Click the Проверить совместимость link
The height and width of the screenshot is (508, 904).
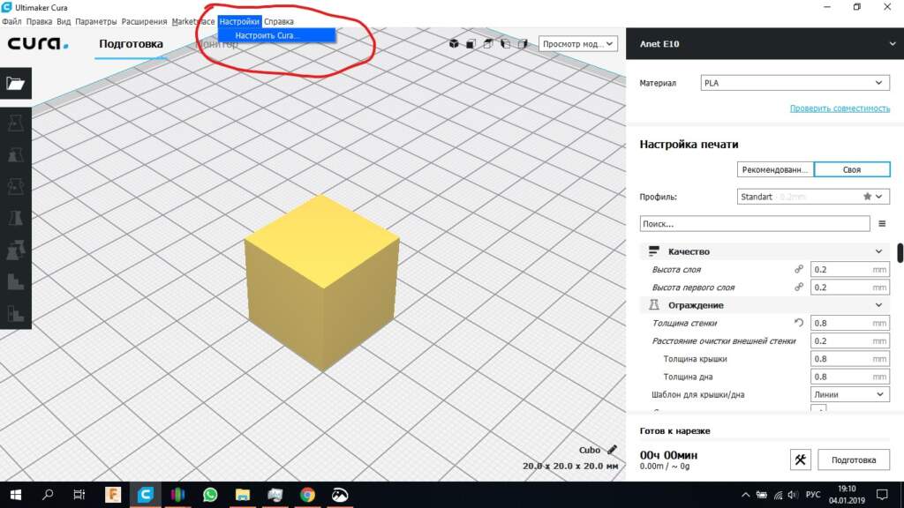(840, 108)
